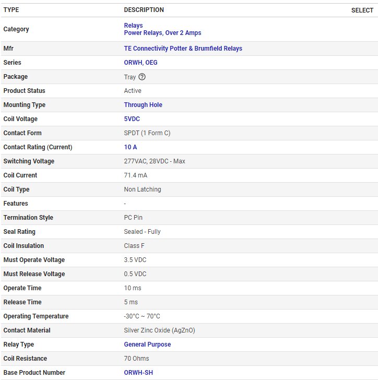Select the Through Hole mounting type link
The image size is (378, 380).
click(143, 105)
